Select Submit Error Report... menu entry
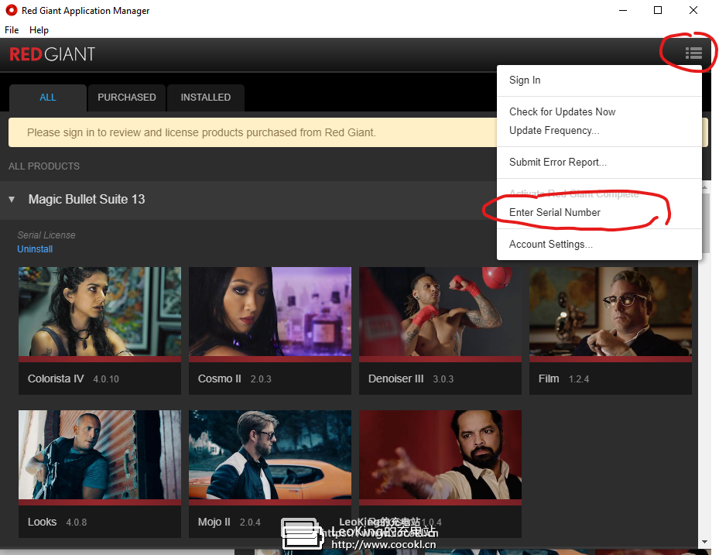The width and height of the screenshot is (719, 555). (x=558, y=163)
